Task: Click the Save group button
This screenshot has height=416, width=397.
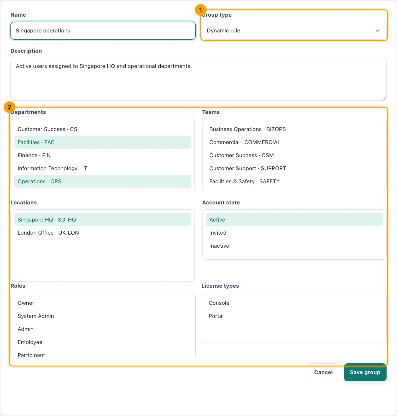Action: click(365, 372)
